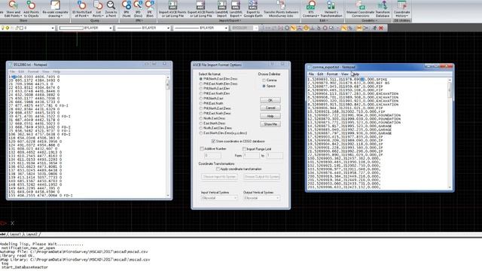
Task: Click Help button in import dialog
Action: click(x=270, y=116)
